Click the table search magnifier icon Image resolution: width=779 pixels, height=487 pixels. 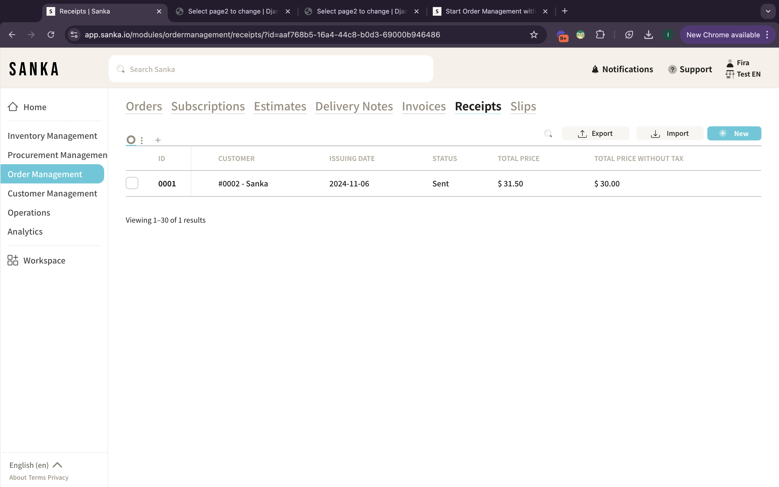(548, 133)
